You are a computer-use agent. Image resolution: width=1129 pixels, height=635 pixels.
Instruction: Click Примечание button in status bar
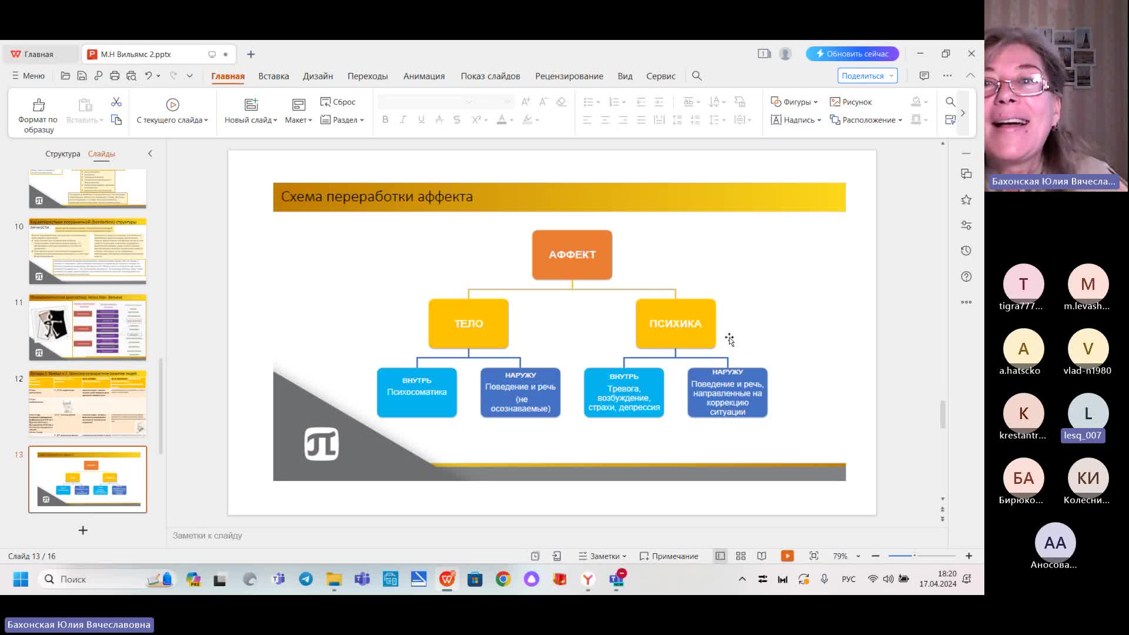click(669, 556)
